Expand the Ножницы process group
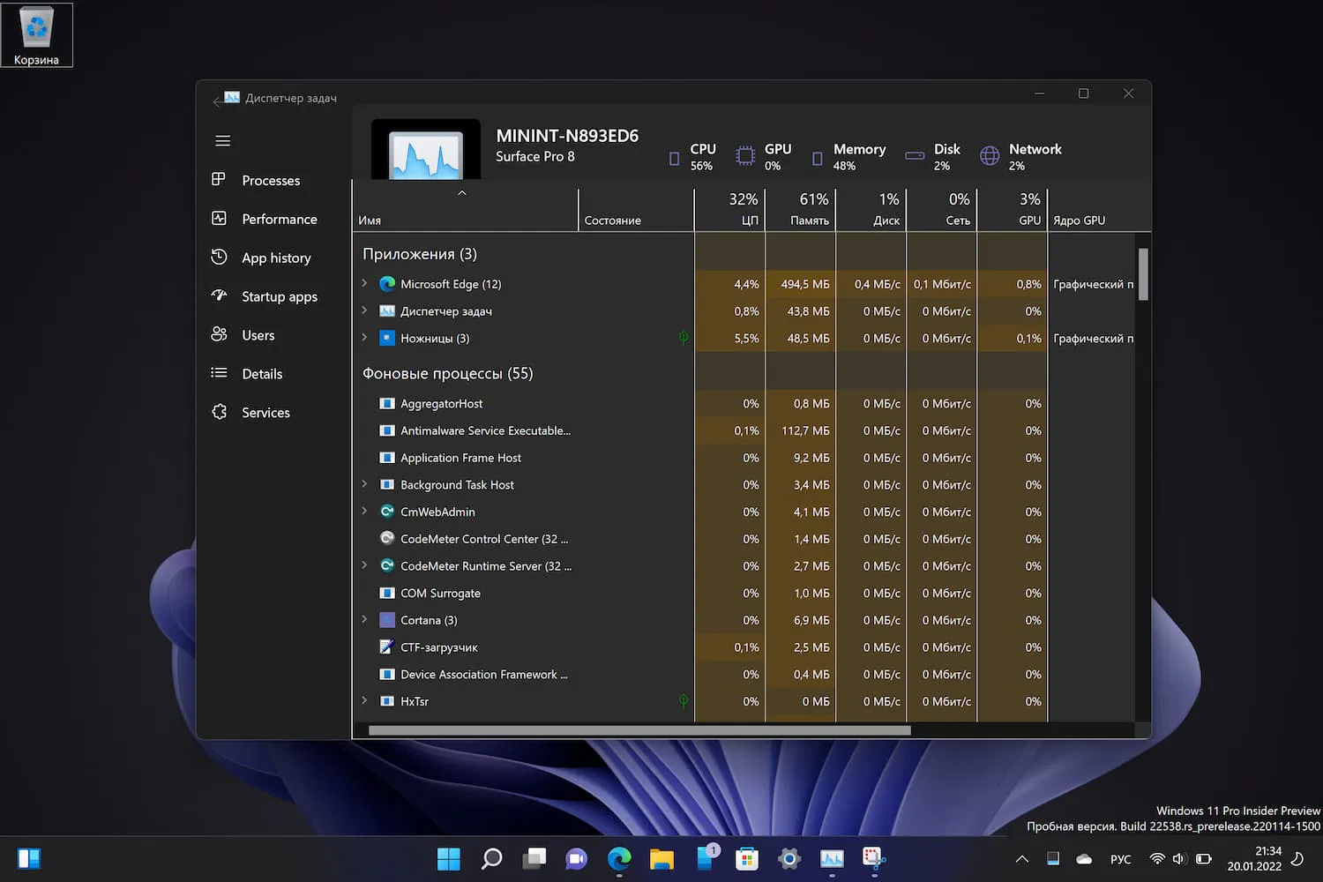The height and width of the screenshot is (882, 1323). coord(364,338)
